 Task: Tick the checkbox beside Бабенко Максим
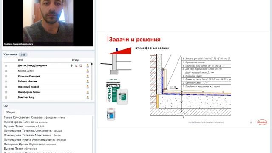click(6, 82)
